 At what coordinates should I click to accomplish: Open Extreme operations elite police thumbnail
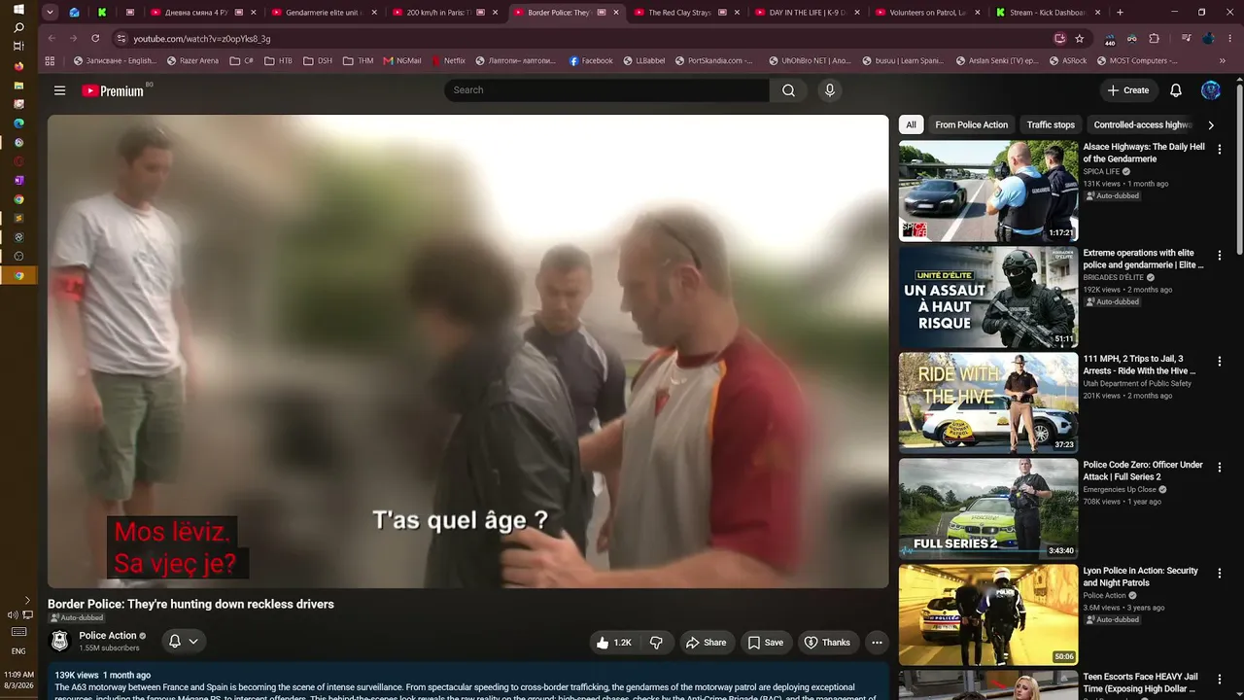(x=988, y=297)
